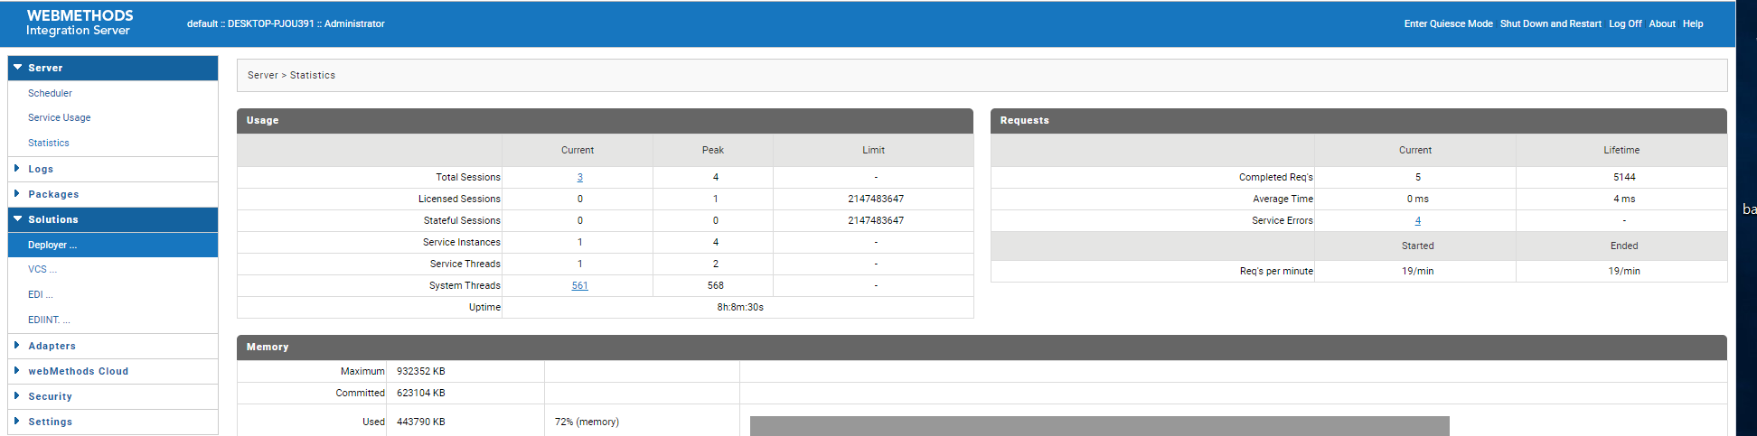Click Stateful Sessions limit 2147483647
This screenshot has width=1757, height=436.
[x=876, y=220]
